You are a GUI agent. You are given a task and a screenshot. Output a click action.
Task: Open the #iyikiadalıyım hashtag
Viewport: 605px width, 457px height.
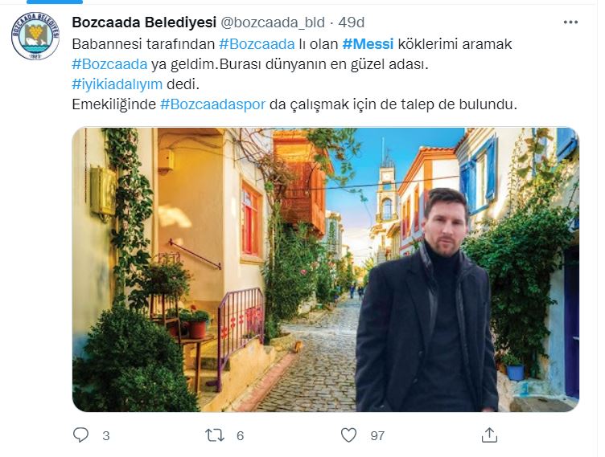point(117,84)
